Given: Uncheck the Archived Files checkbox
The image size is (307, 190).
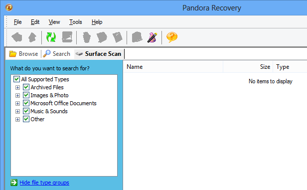Looking at the screenshot, I should pos(26,87).
